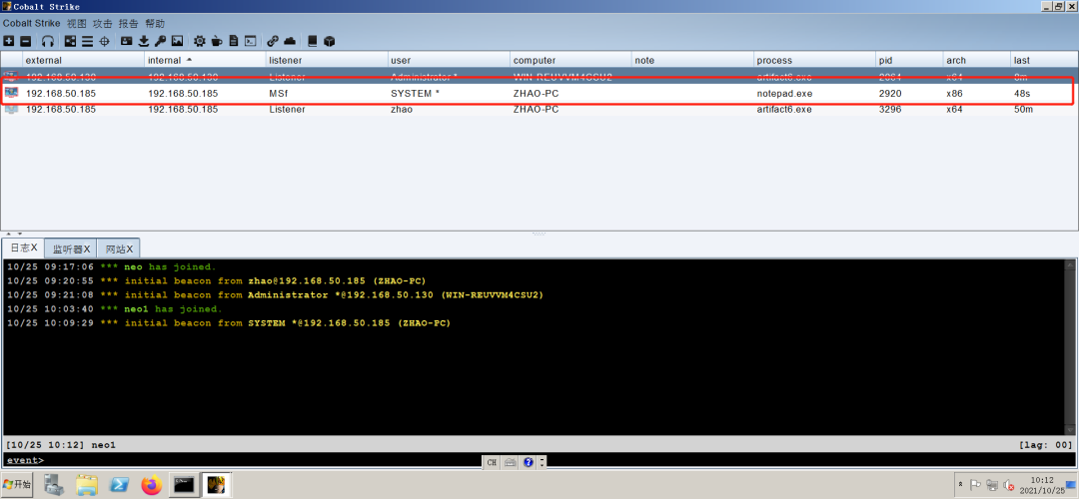The width and height of the screenshot is (1079, 499).
Task: Sort by the arch column header
Action: (976, 60)
